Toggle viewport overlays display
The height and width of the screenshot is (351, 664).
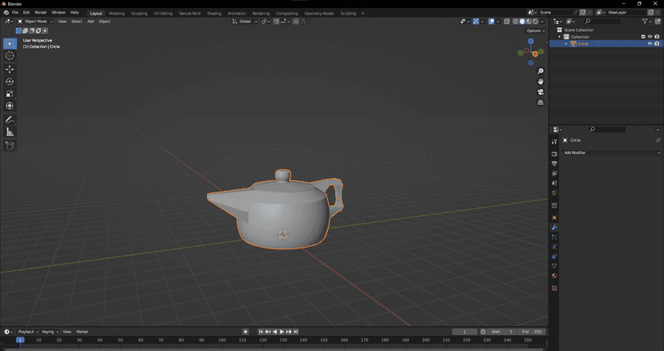(492, 22)
